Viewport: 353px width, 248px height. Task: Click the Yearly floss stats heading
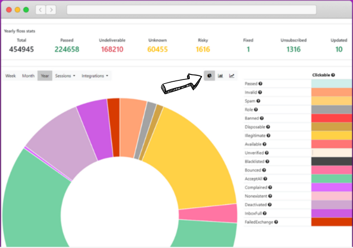click(20, 31)
